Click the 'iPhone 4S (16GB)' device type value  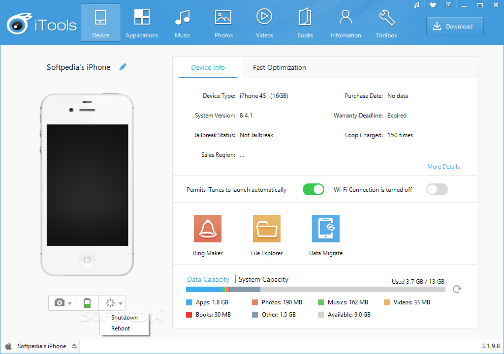[x=264, y=96]
